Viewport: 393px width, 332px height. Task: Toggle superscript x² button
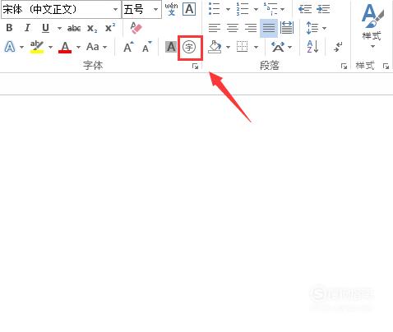(x=110, y=28)
